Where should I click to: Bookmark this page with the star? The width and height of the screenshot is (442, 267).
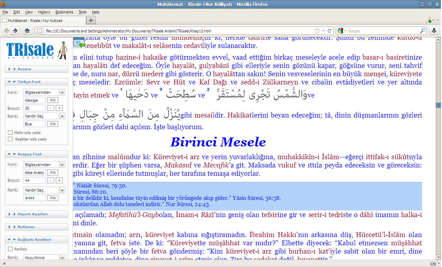(317, 31)
